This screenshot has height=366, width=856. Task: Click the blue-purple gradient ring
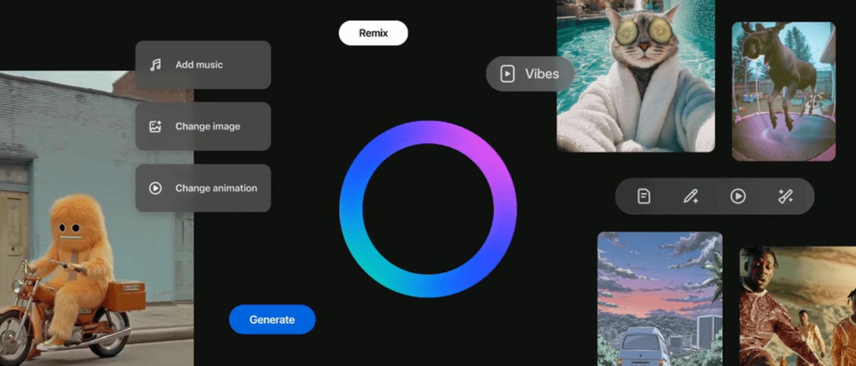tap(428, 209)
